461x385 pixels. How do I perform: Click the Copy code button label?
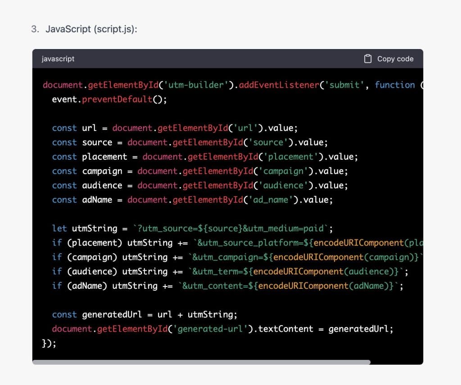click(395, 59)
